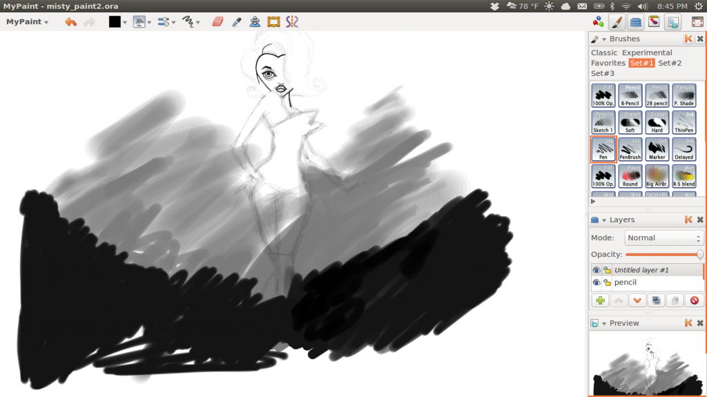Viewport: 707px width, 397px height.
Task: Select the freehand line mode squiggle icon
Action: [188, 21]
